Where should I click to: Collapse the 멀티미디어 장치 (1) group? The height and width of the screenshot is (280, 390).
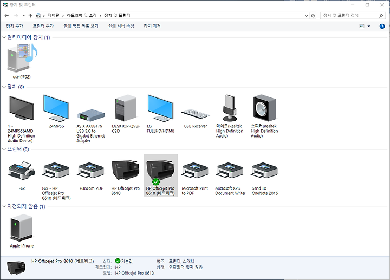click(4, 37)
